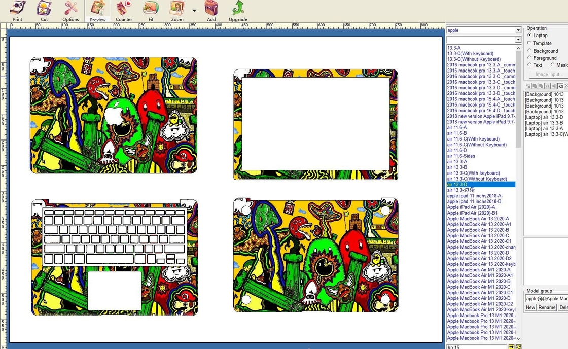
Task: Click the hp 15 search field
Action: [x=476, y=347]
